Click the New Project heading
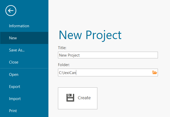This screenshot has height=117, width=170. pos(90,35)
